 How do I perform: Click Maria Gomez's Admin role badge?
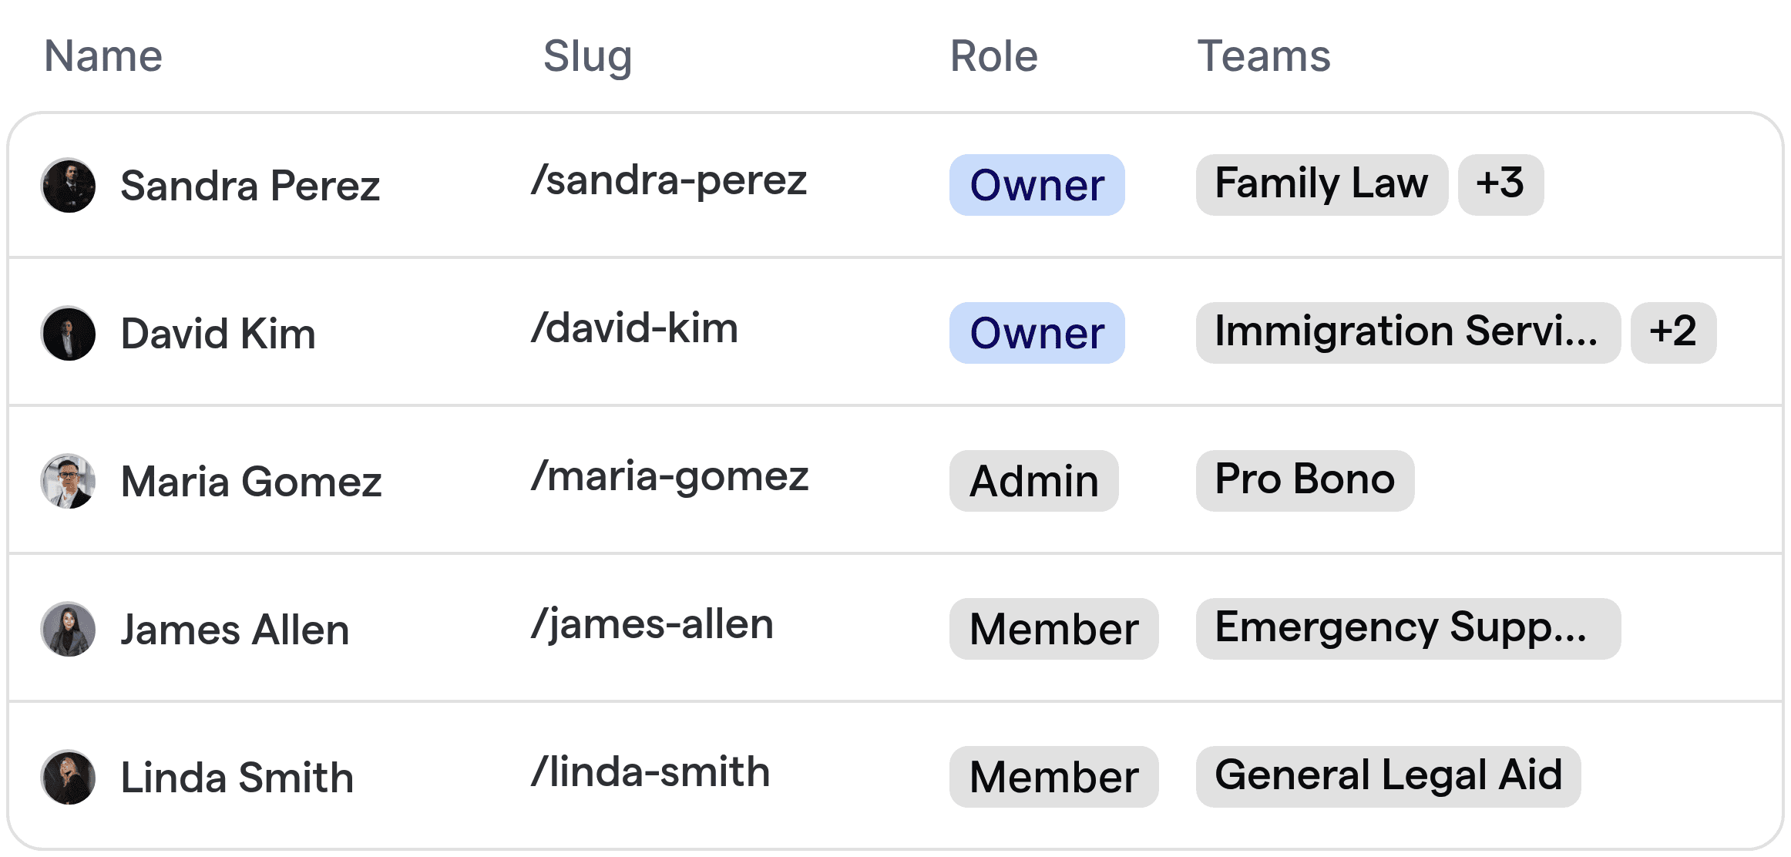1033,481
